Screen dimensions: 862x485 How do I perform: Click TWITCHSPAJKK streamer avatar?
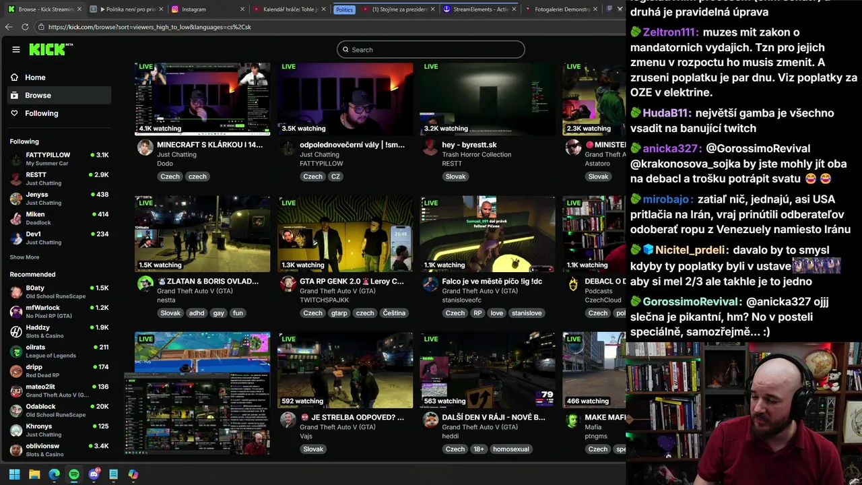pos(288,284)
